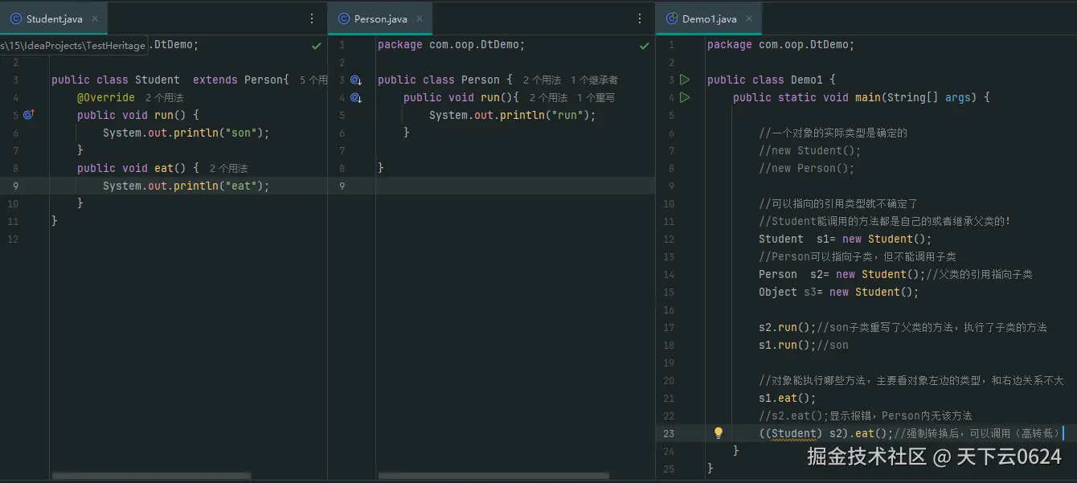
Task: Click line number 23 in Demo1.java gutter
Action: pos(670,433)
